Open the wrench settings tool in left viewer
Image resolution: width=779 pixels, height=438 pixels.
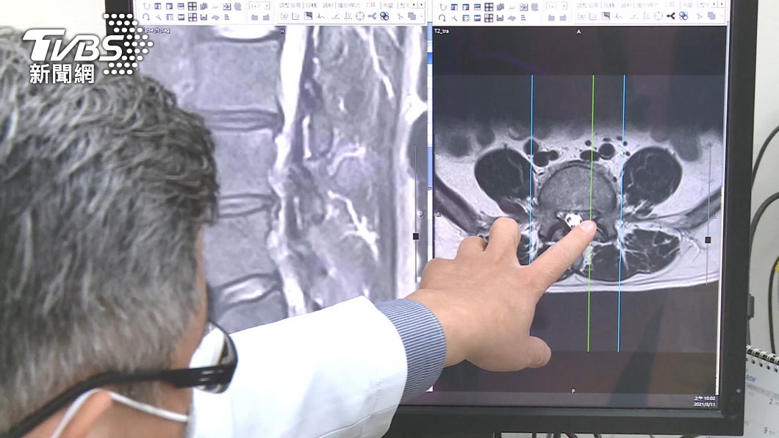(158, 17)
